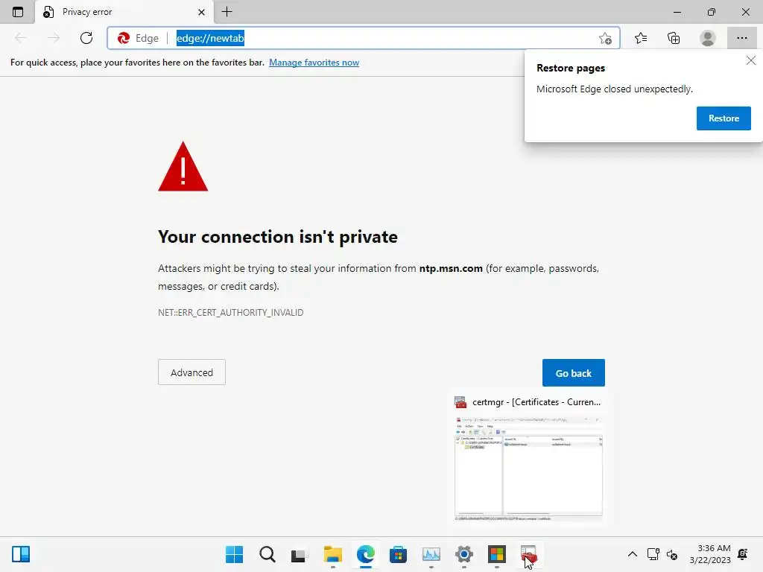Open the Windows Start menu

234,554
